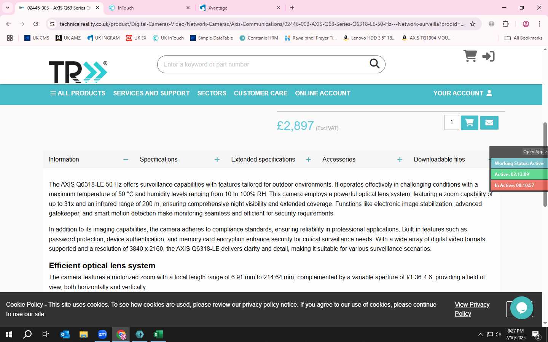Click the TR logo

[x=78, y=72]
